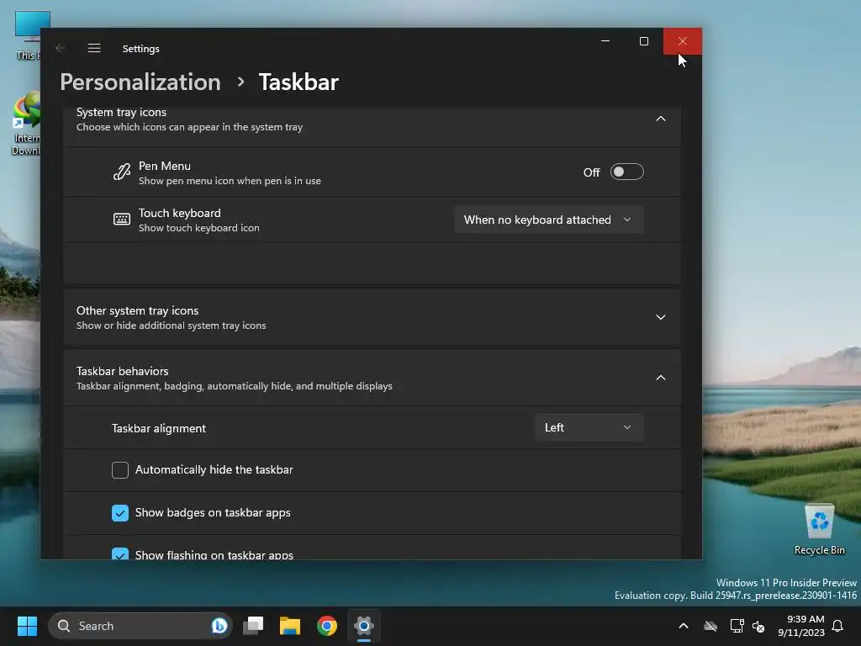Open the Settings navigation hamburger menu
861x646 pixels.
[94, 48]
